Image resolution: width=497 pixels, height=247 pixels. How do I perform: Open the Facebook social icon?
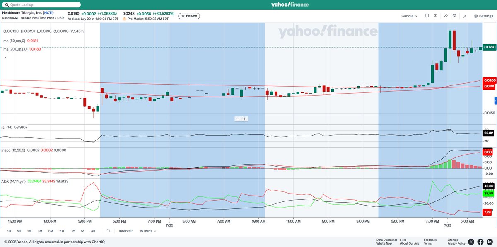pos(480,242)
